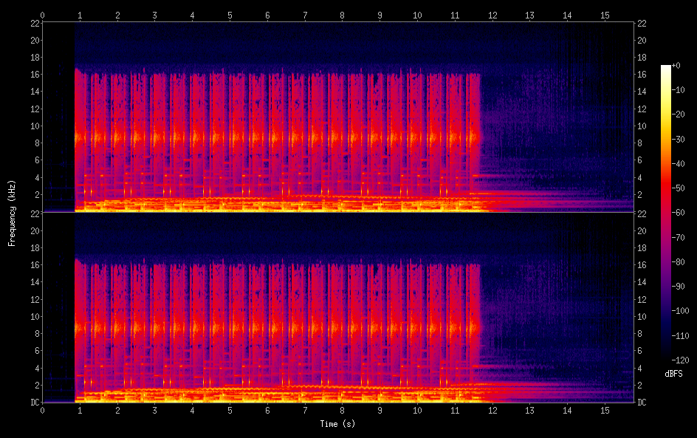Jump to the 8-second tick on the top time axis

pyautogui.click(x=342, y=15)
